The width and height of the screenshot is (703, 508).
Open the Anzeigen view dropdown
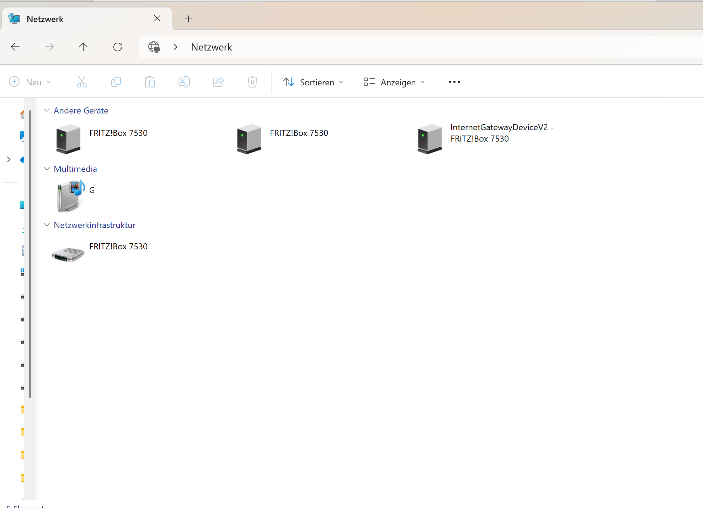(x=394, y=82)
